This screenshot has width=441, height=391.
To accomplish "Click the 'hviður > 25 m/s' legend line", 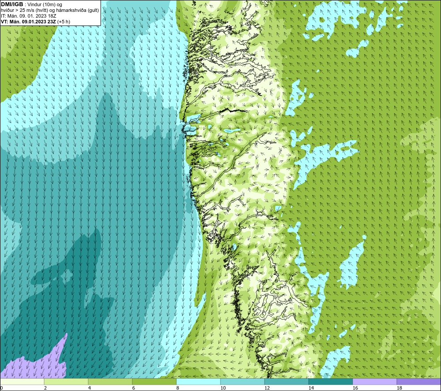I will 50,11.
